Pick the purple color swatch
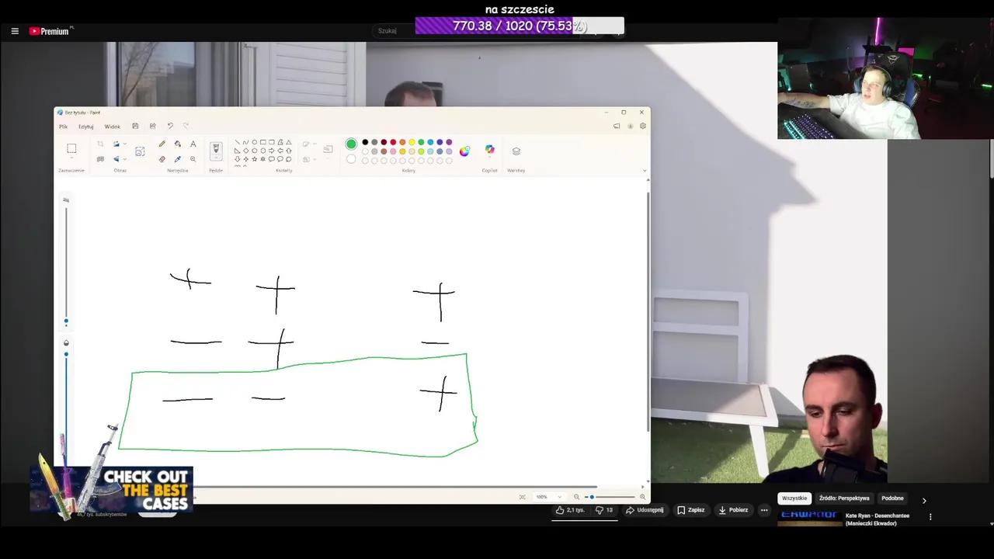 point(449,142)
